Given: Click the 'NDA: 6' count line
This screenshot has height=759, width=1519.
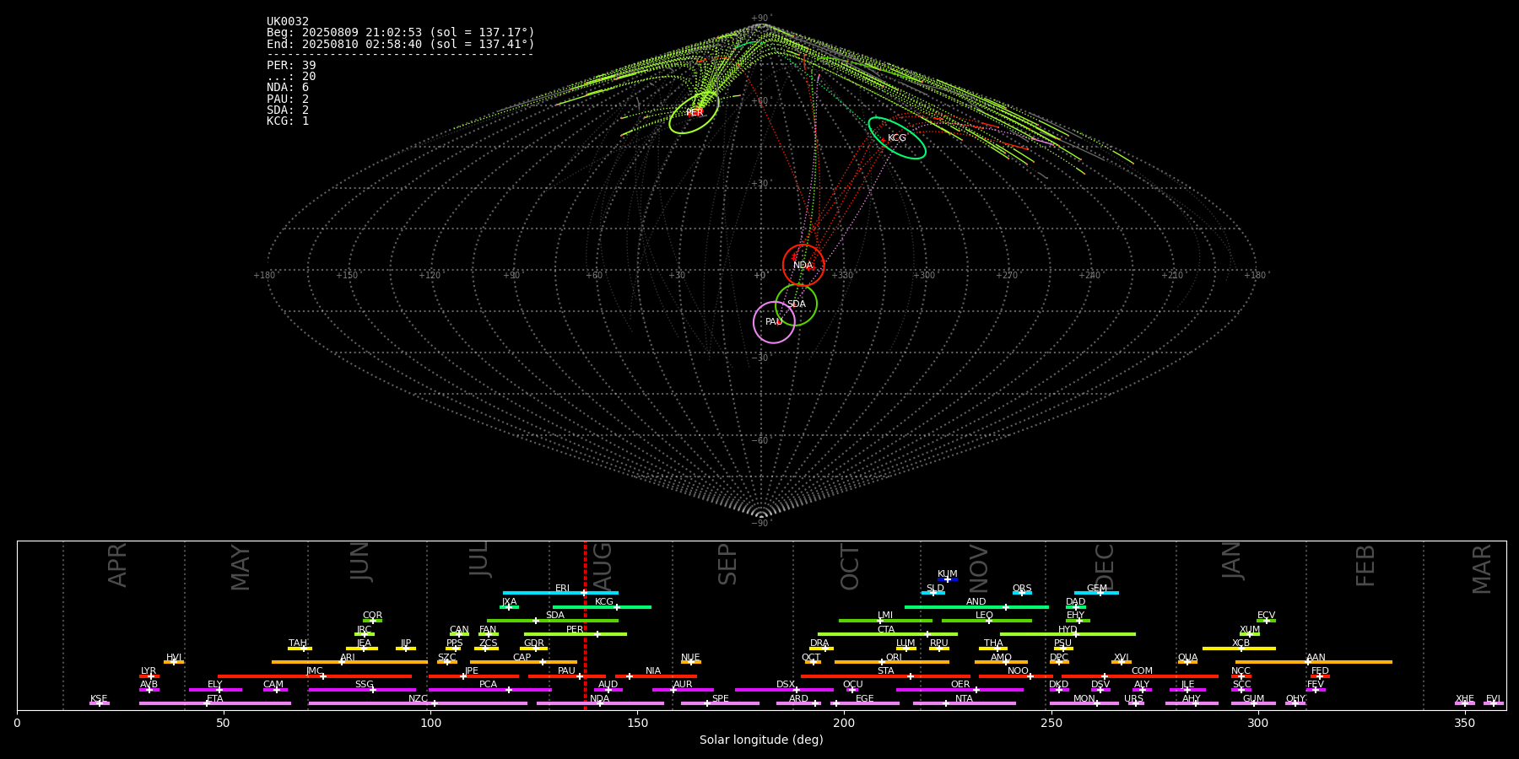Looking at the screenshot, I should pyautogui.click(x=288, y=88).
